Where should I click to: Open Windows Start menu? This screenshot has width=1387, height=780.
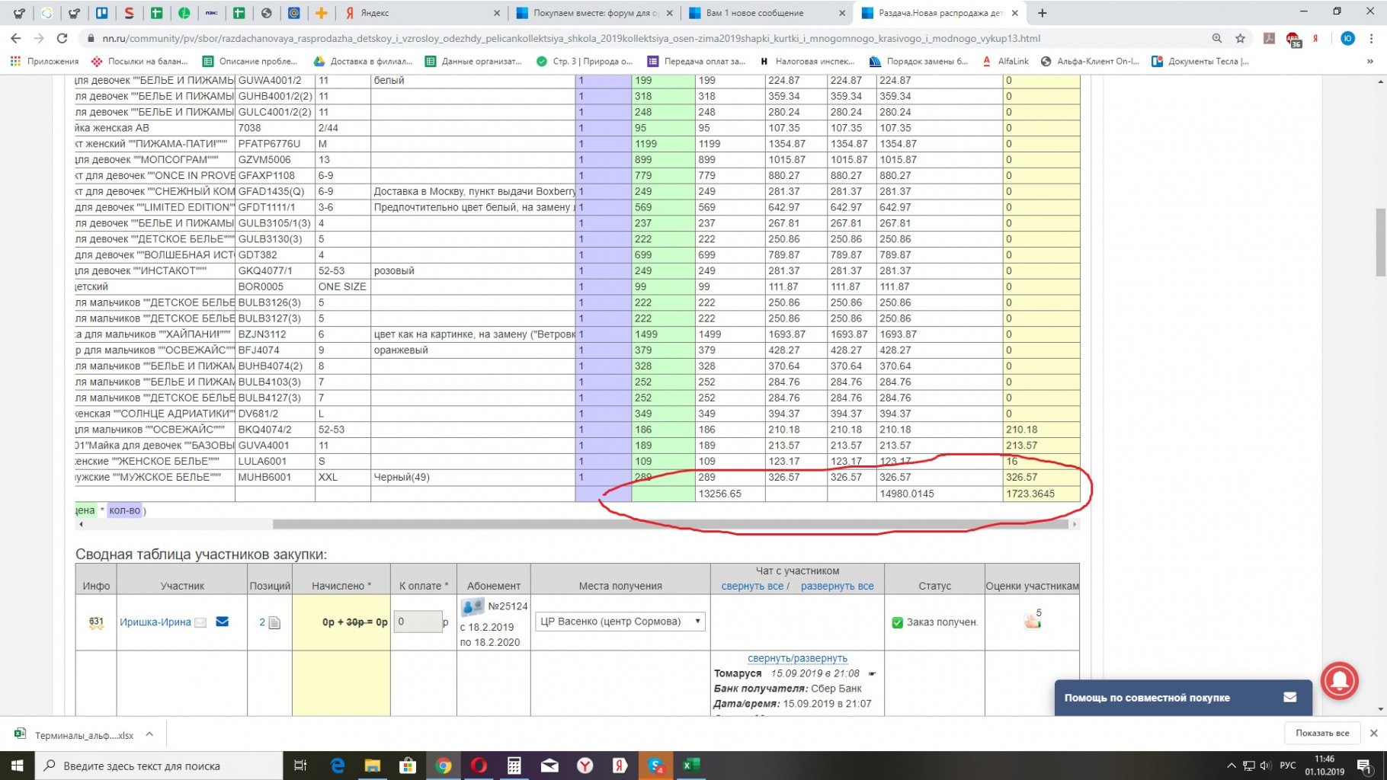click(x=17, y=766)
